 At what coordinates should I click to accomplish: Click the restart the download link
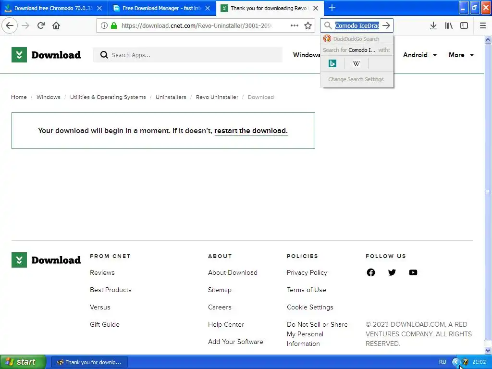(251, 131)
